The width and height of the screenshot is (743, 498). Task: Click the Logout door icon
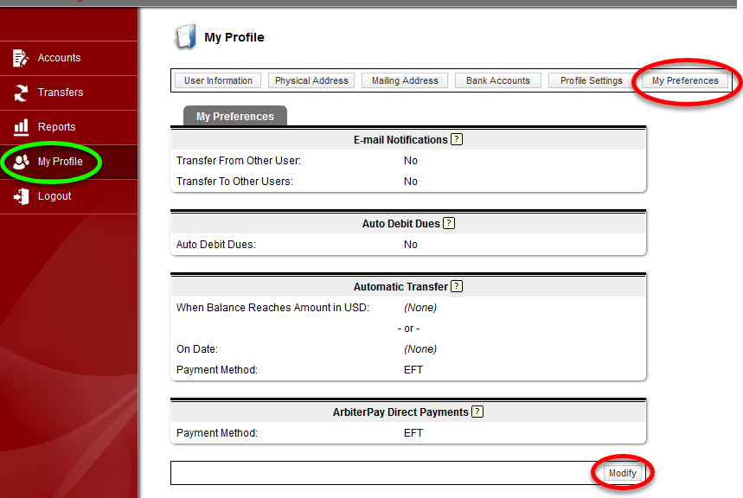pyautogui.click(x=21, y=196)
